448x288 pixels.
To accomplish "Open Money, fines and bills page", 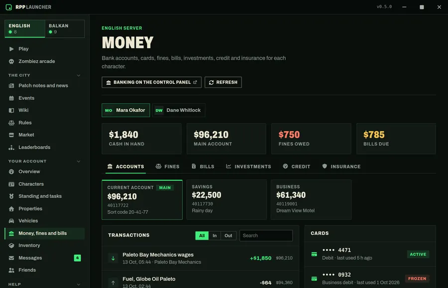I will click(45, 233).
